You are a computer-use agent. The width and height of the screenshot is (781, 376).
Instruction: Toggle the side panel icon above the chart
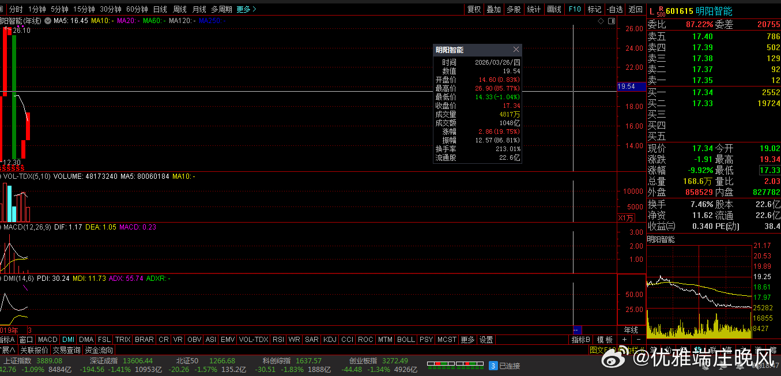pyautogui.click(x=611, y=21)
